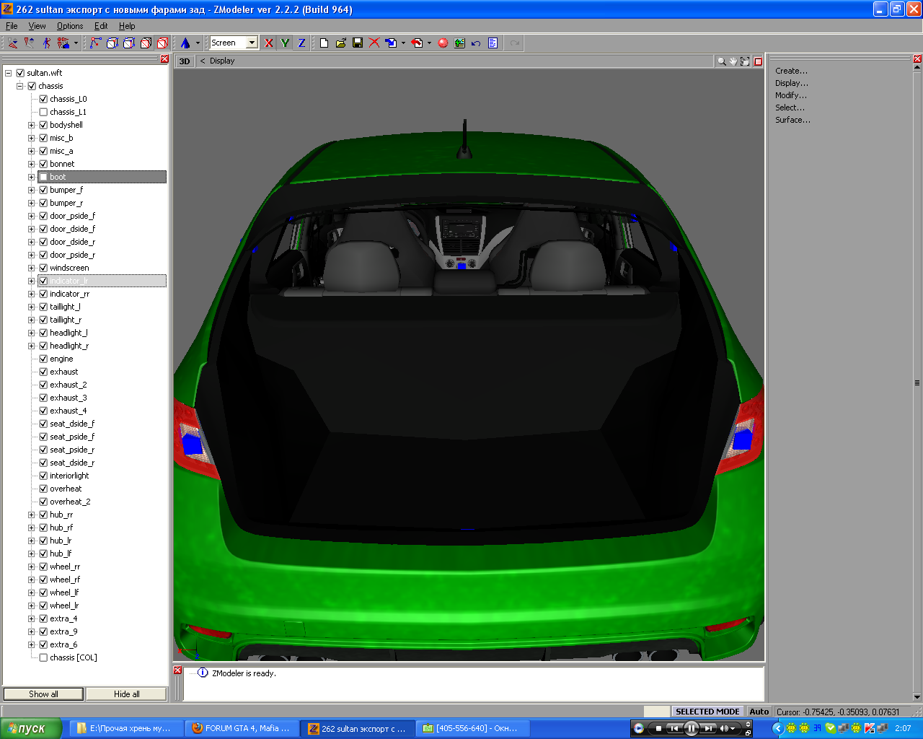Screen dimensions: 923x739
Task: Toggle the Z axis constraint button
Action: (x=301, y=43)
